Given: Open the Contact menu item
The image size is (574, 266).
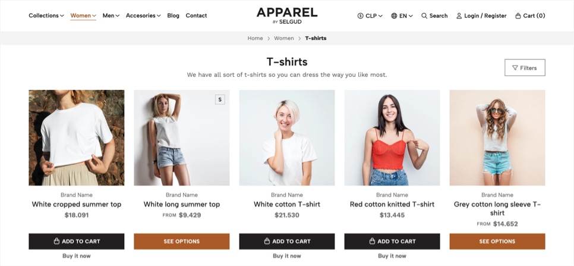Looking at the screenshot, I should (196, 15).
